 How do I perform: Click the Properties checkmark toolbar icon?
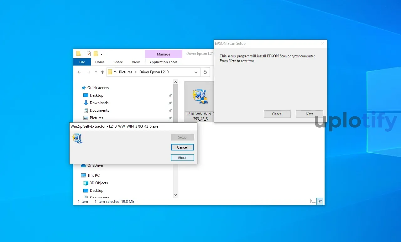pos(88,53)
